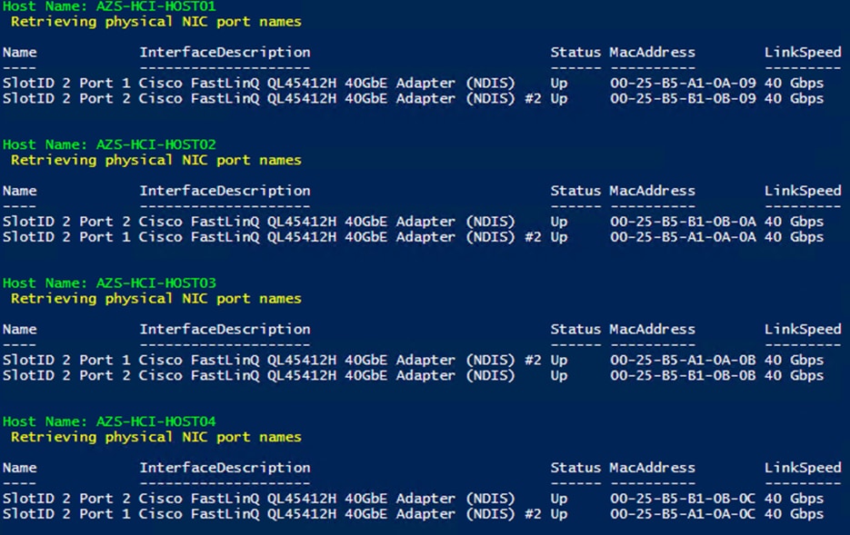Select HOST02's SlotID 2 Port 1 name
Screen dimensions: 850x535
click(66, 237)
